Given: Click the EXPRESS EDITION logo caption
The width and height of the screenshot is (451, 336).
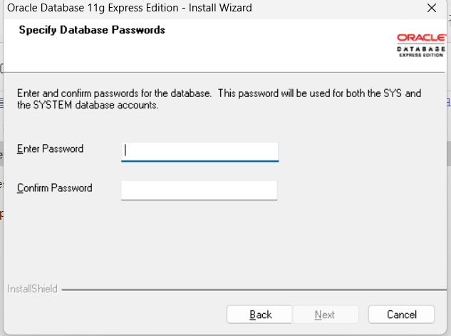Looking at the screenshot, I should point(421,55).
